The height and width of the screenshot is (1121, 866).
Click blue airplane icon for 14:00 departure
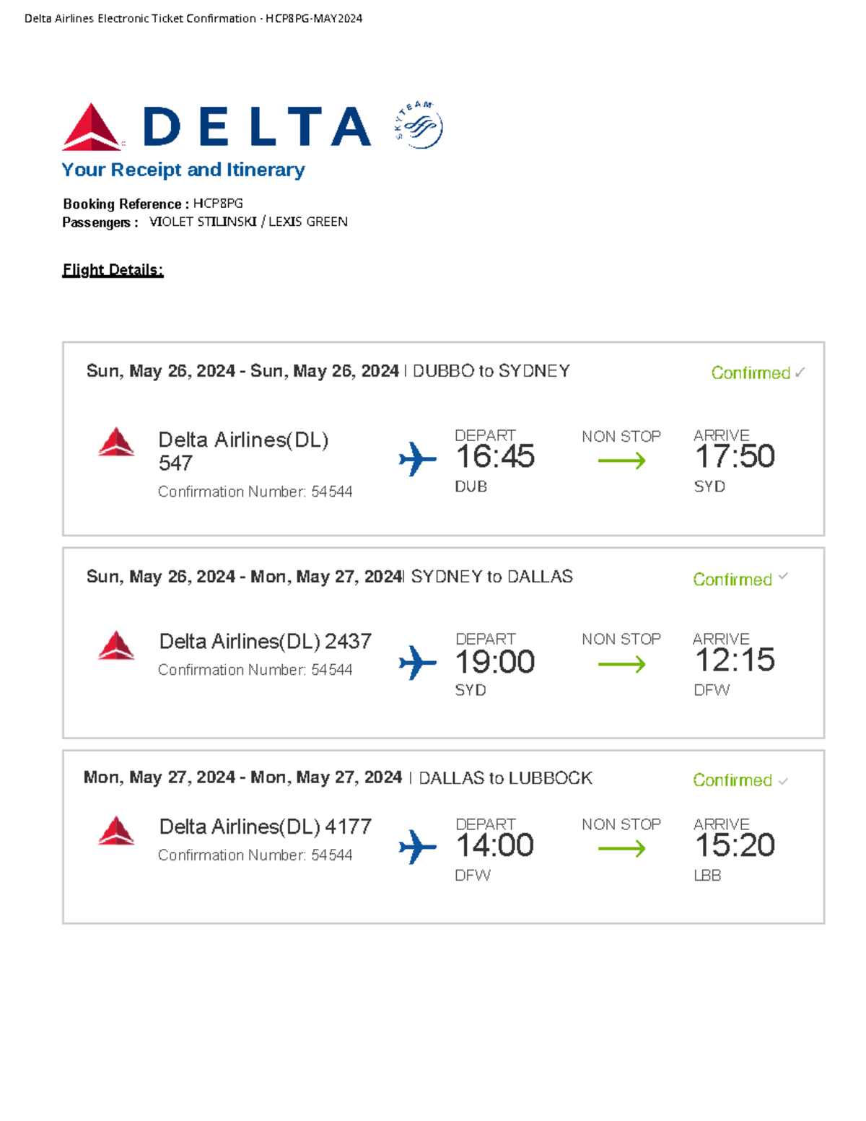pos(418,847)
